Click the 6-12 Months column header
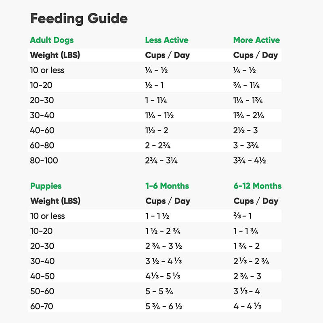323x323 pixels. (258, 186)
